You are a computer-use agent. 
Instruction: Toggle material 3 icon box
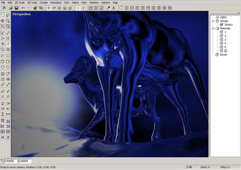pos(221,40)
